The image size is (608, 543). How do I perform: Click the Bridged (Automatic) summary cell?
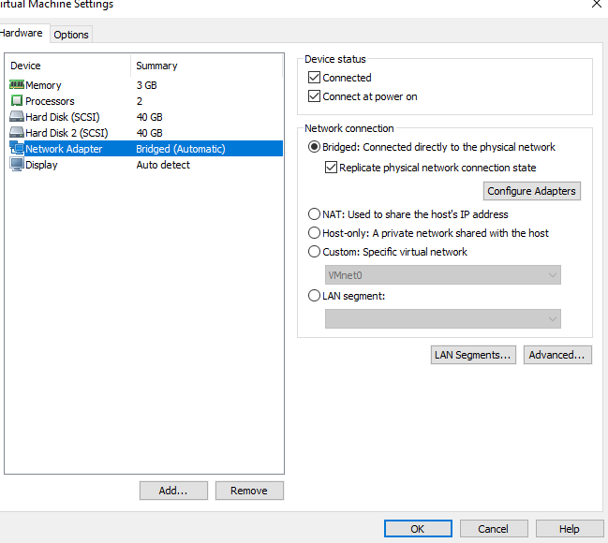click(x=181, y=149)
